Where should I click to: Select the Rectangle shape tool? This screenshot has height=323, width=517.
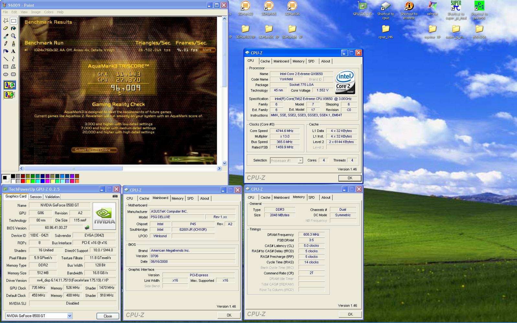pyautogui.click(x=6, y=67)
